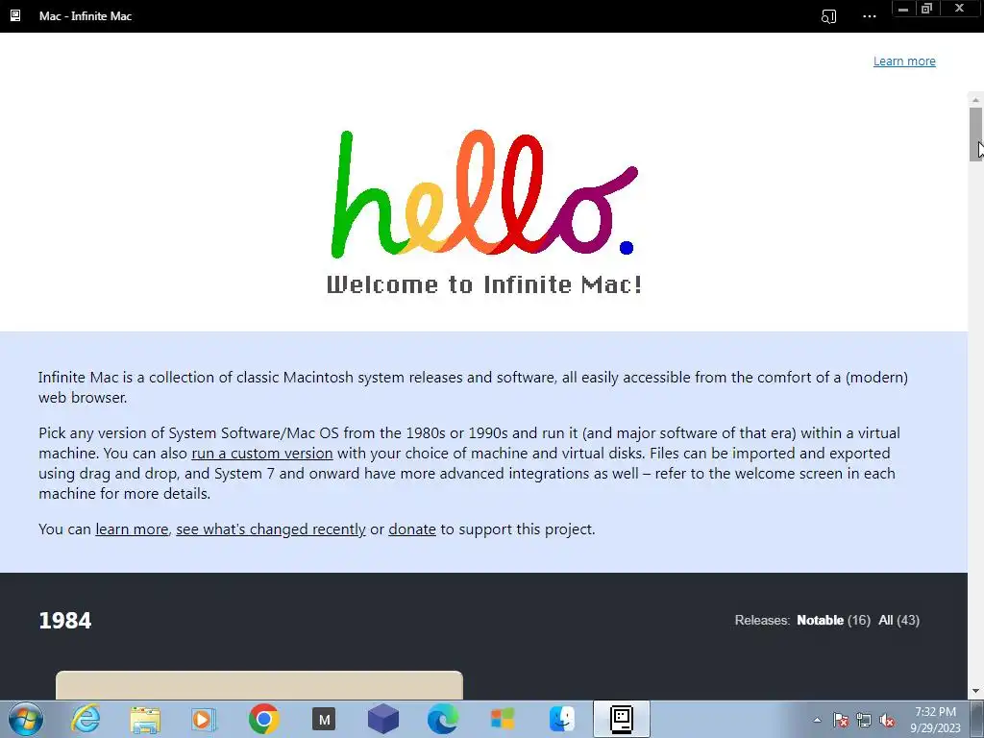The image size is (984, 738).
Task: Open the Learn more link at top right
Action: coord(904,61)
